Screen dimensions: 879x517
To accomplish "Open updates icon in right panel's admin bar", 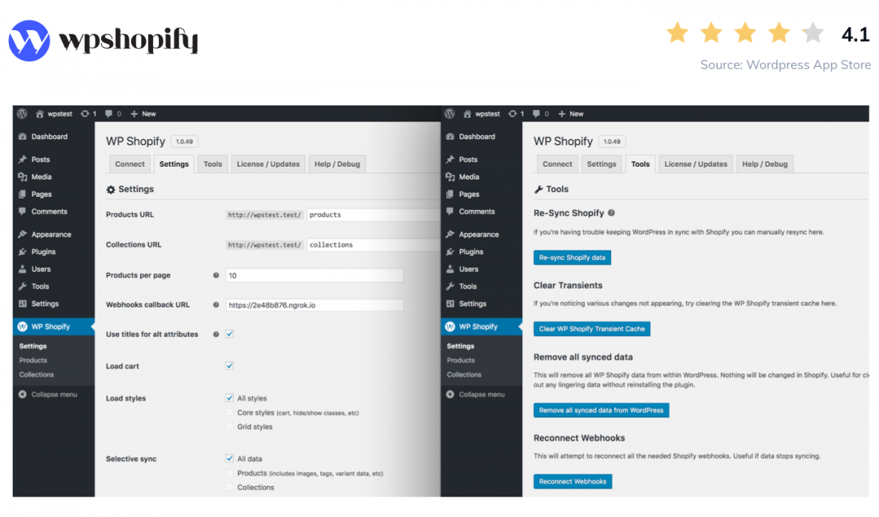I will [x=513, y=114].
